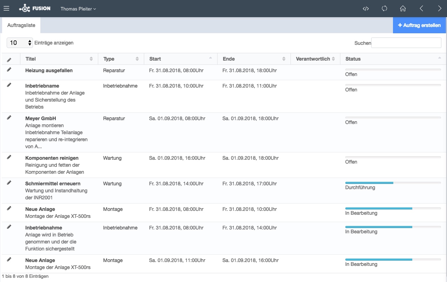Edit the Neue Anlage order starting Fr. 31.08.2018
Screen dimensions: 447x282
click(9, 208)
